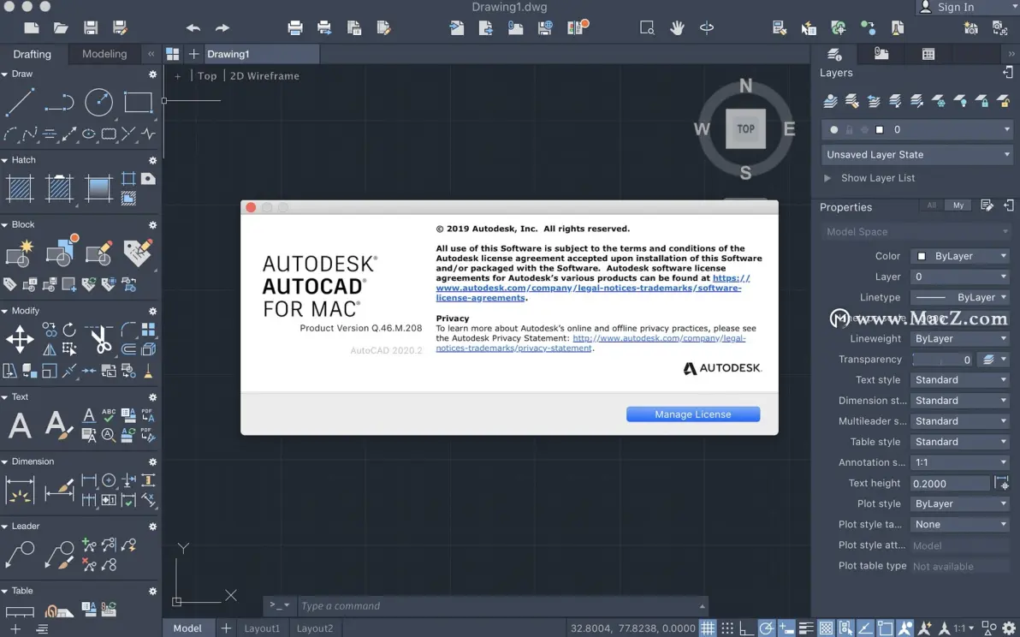Screen dimensions: 1020x637
Task: Select the Drawing1 file tab
Action: 262,54
